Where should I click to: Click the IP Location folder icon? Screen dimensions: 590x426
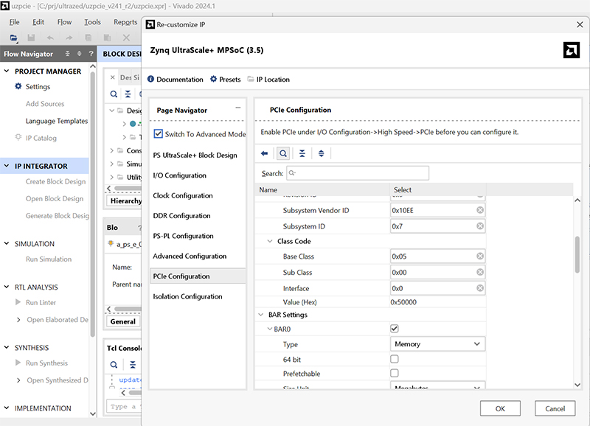click(251, 80)
